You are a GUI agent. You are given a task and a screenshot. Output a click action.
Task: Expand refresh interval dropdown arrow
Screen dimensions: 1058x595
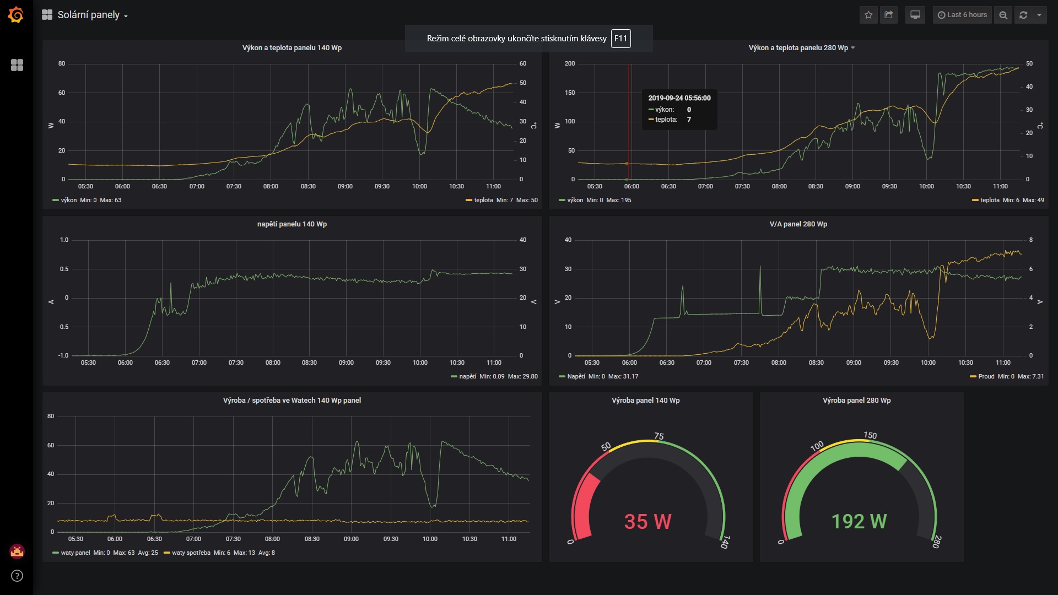(x=1039, y=15)
